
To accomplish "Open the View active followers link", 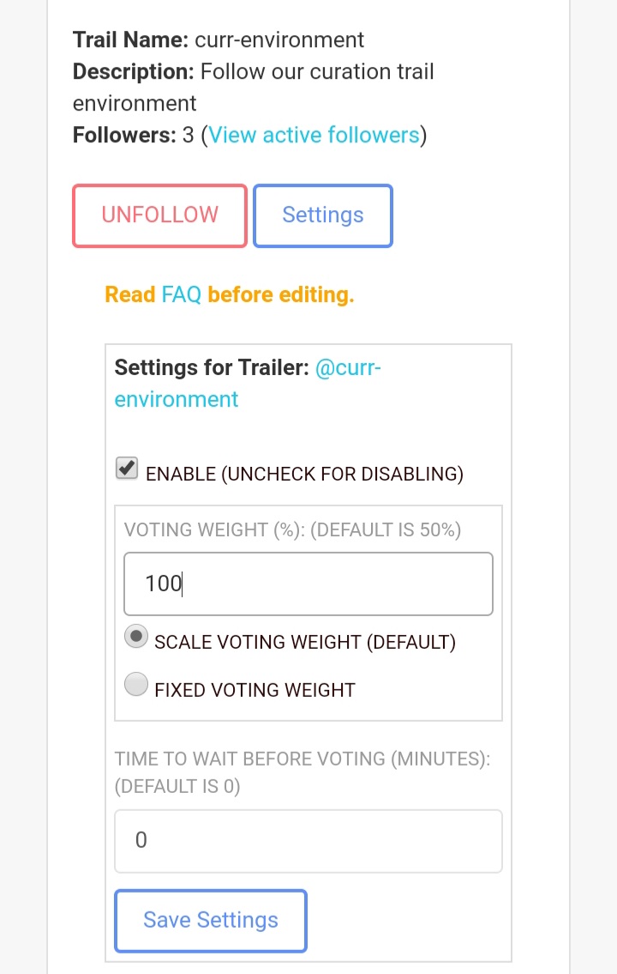I will (314, 135).
